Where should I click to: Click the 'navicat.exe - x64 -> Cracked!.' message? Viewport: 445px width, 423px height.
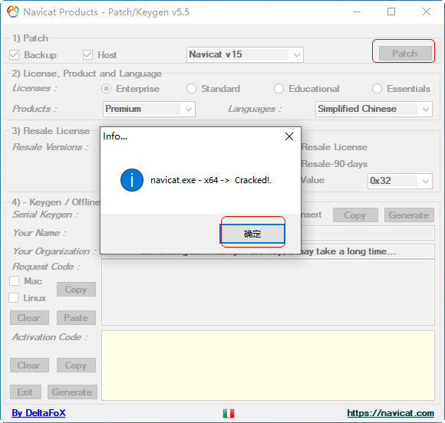tap(211, 180)
